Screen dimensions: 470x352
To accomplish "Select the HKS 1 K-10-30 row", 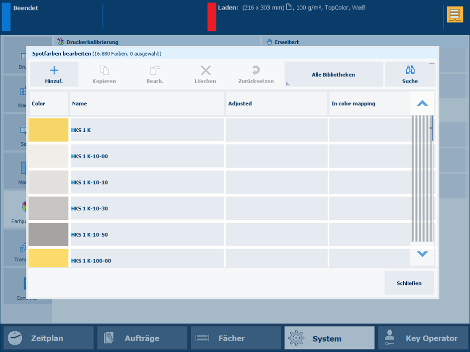I will 147,209.
